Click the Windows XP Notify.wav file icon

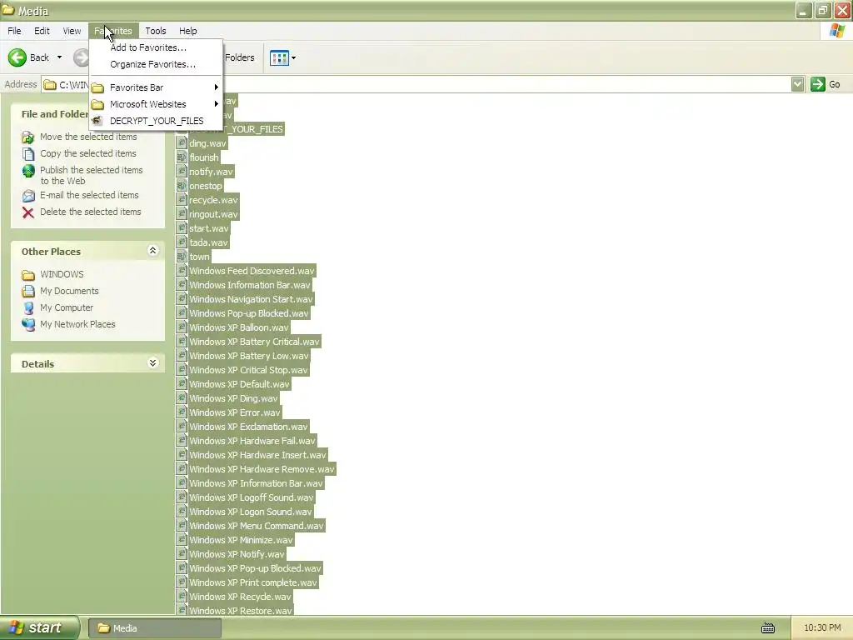pos(182,554)
